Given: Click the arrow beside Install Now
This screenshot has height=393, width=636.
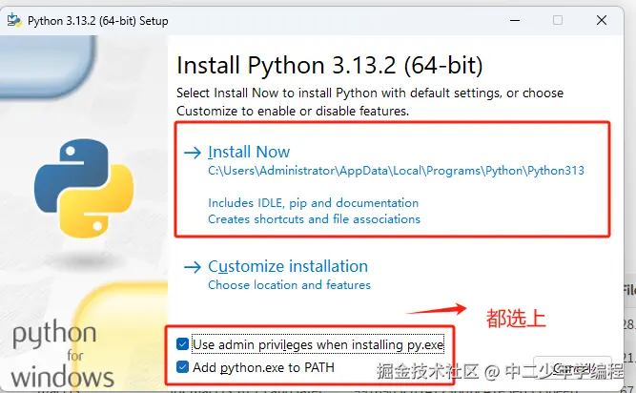Looking at the screenshot, I should (194, 153).
